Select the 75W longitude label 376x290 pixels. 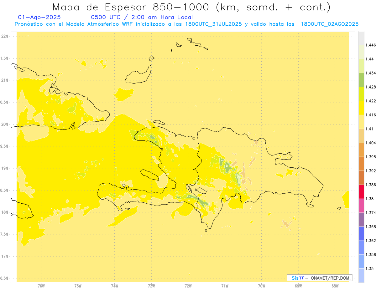pyautogui.click(x=78, y=286)
